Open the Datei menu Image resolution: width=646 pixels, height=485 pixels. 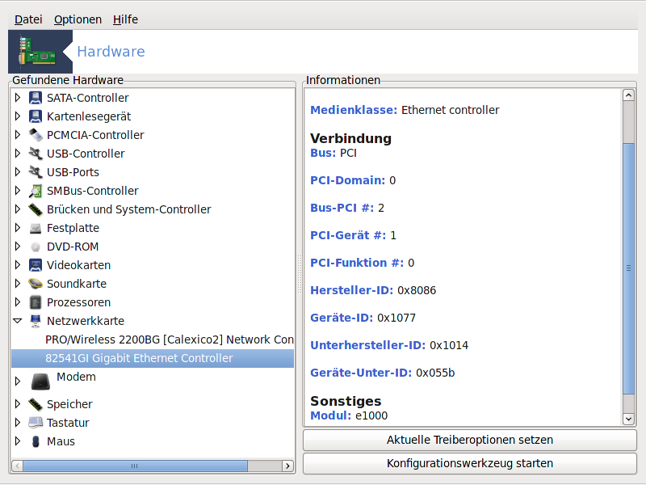28,19
